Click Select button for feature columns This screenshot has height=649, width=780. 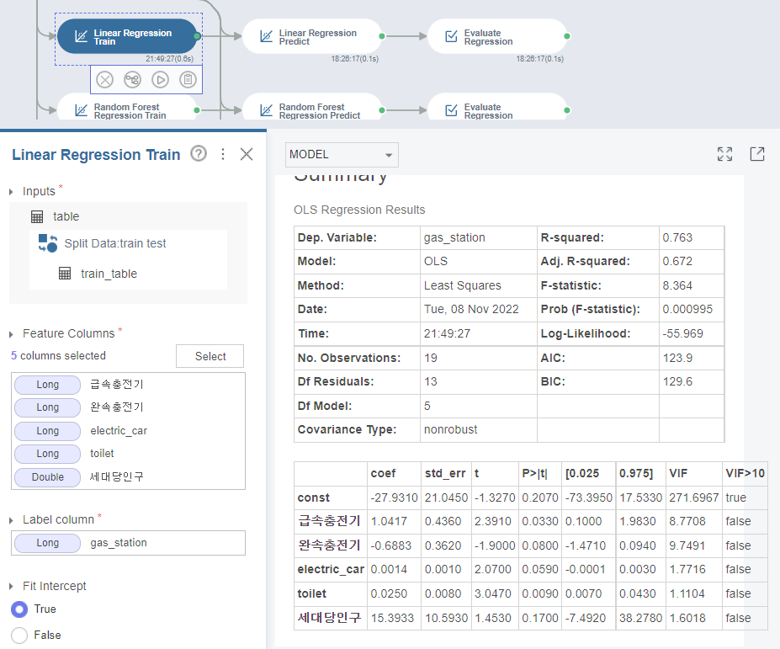[210, 356]
